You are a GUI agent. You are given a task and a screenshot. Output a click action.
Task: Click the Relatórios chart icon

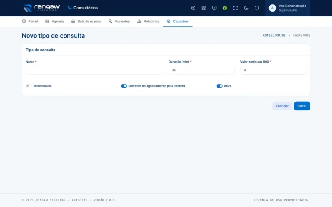point(139,21)
